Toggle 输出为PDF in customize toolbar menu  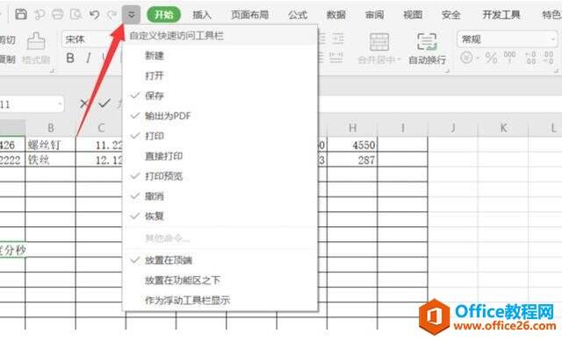coord(220,116)
